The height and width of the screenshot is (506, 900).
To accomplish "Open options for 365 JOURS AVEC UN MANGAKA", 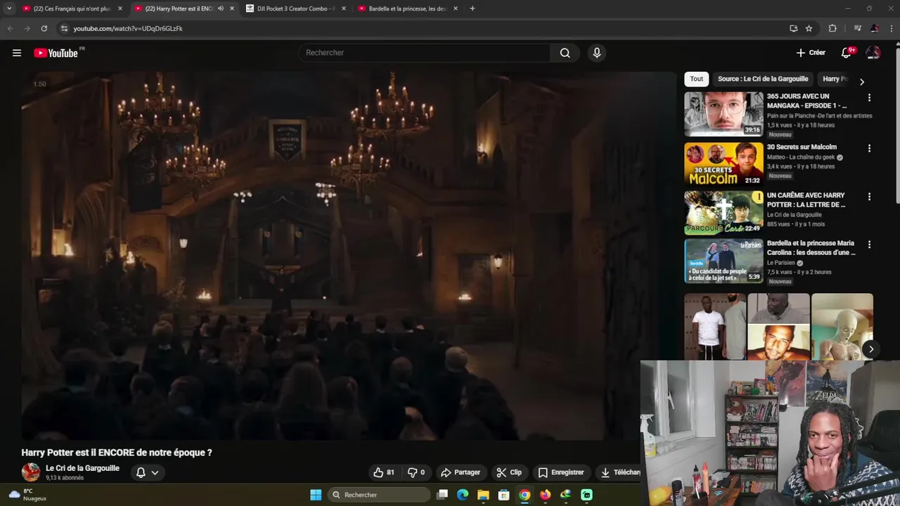I will (x=869, y=98).
